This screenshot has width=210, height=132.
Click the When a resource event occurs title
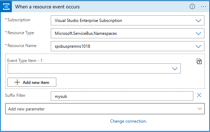pyautogui.click(x=47, y=7)
